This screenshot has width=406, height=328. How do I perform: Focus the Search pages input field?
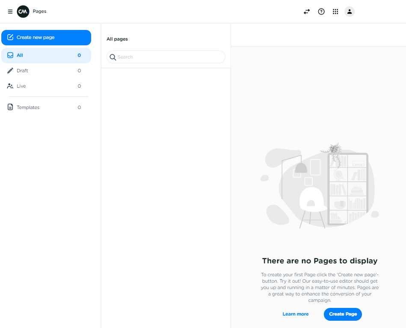(169, 57)
